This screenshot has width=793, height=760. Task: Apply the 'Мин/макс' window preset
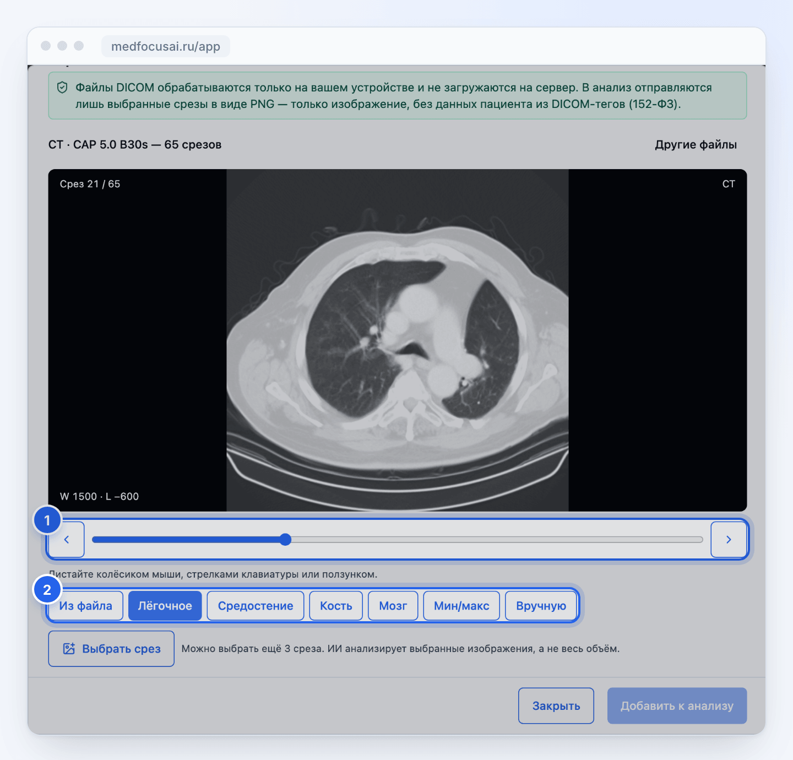[461, 606]
